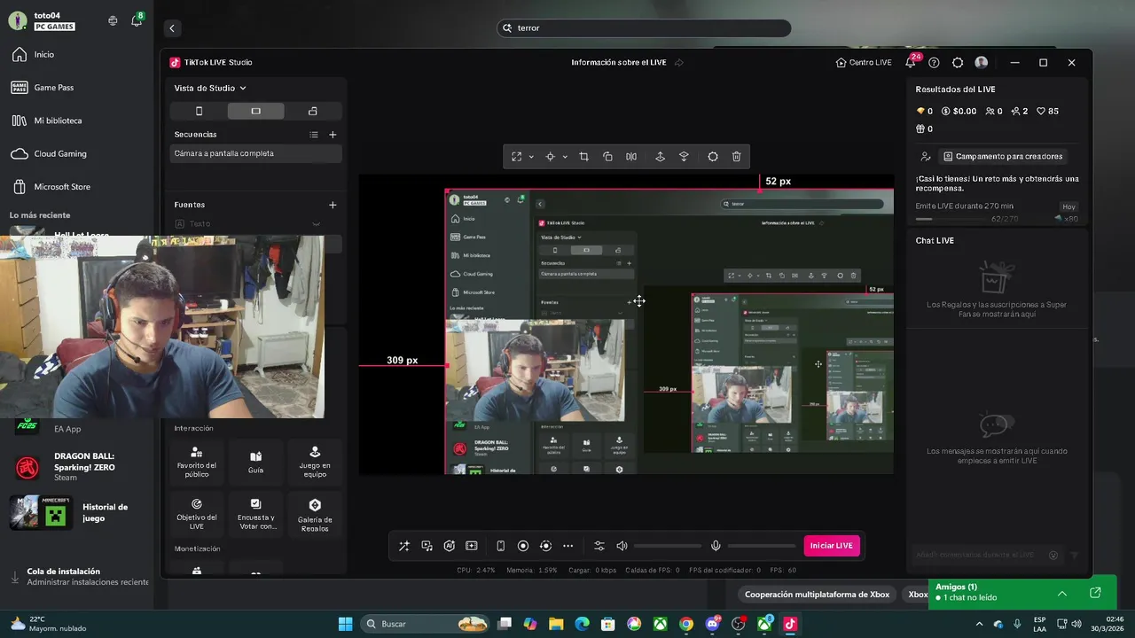The width and height of the screenshot is (1135, 638).
Task: Move source layer up
Action: (x=660, y=157)
